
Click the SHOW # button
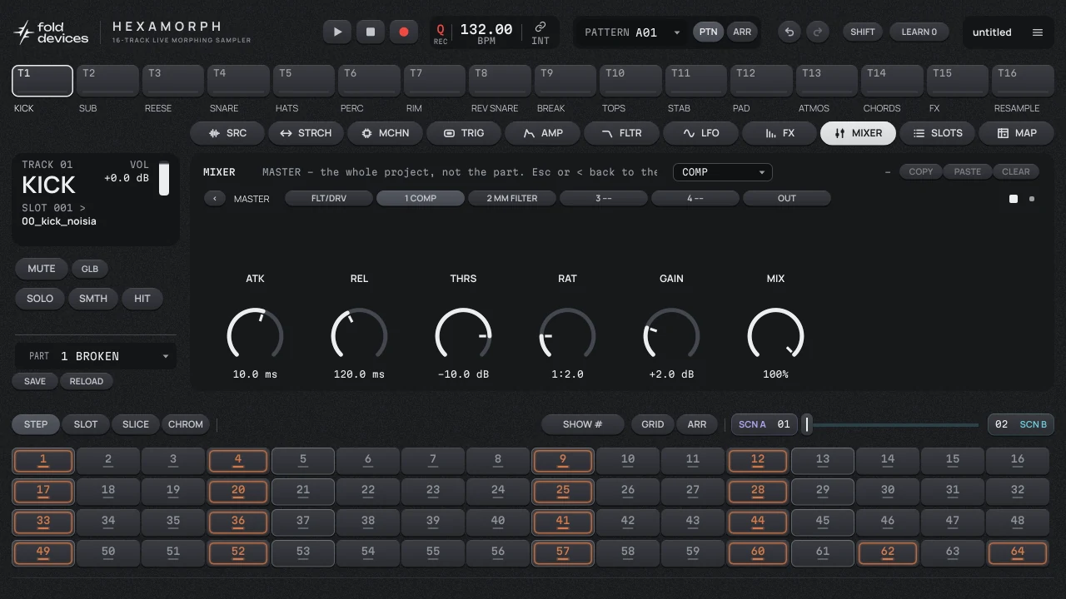coord(583,424)
